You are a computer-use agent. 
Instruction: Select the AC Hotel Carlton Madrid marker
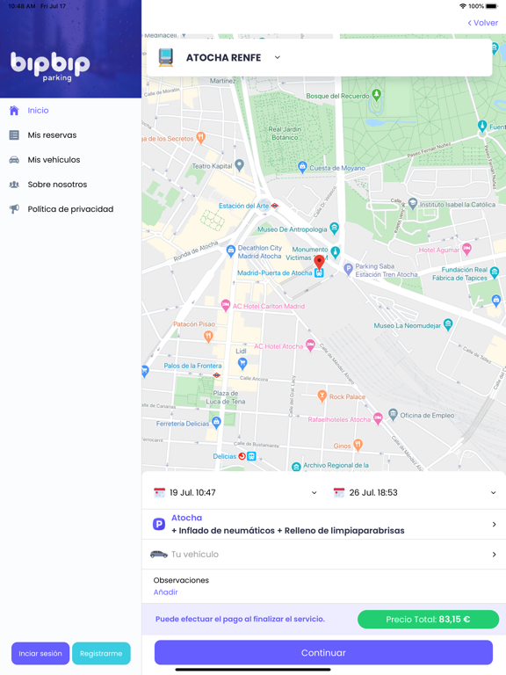[226, 305]
